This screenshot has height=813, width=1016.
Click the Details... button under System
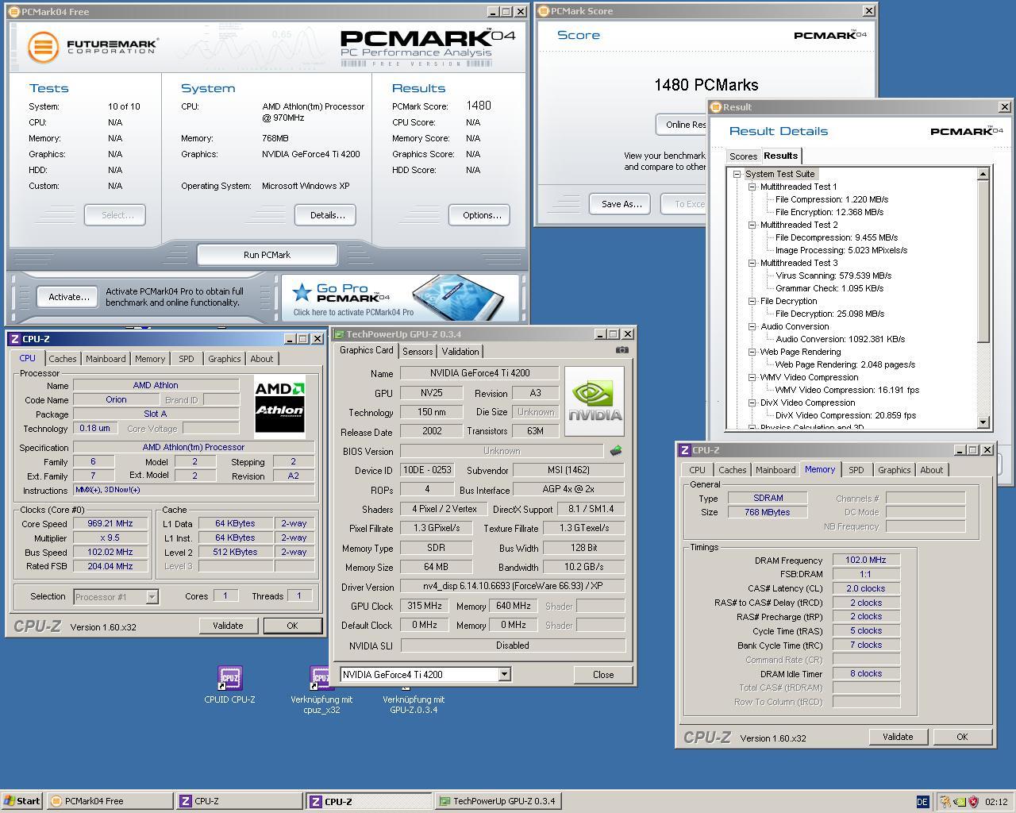coord(326,215)
